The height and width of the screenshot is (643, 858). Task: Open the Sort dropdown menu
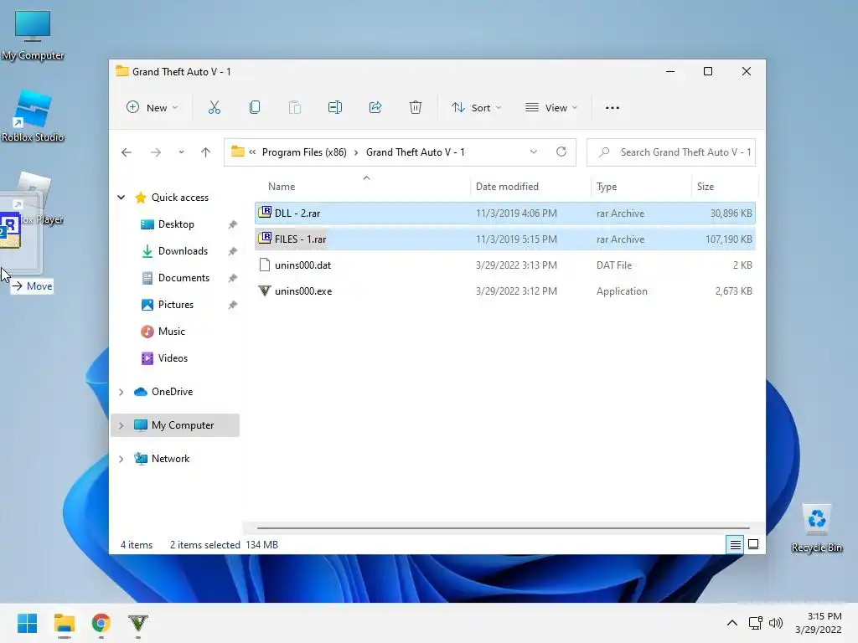[x=476, y=108]
